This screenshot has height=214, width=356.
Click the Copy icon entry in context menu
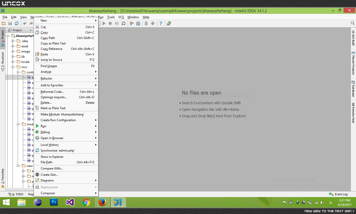pos(66,33)
